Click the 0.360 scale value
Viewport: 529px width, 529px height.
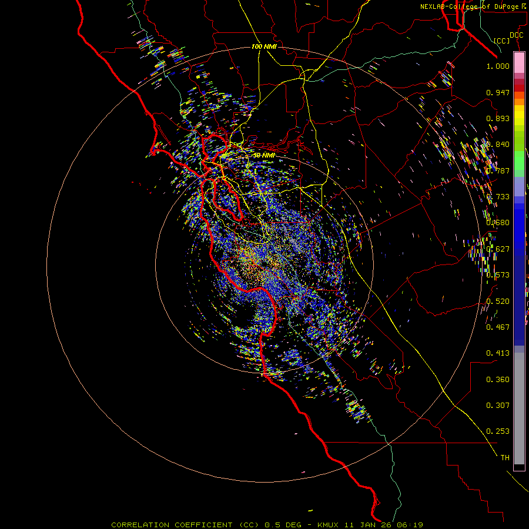point(498,380)
